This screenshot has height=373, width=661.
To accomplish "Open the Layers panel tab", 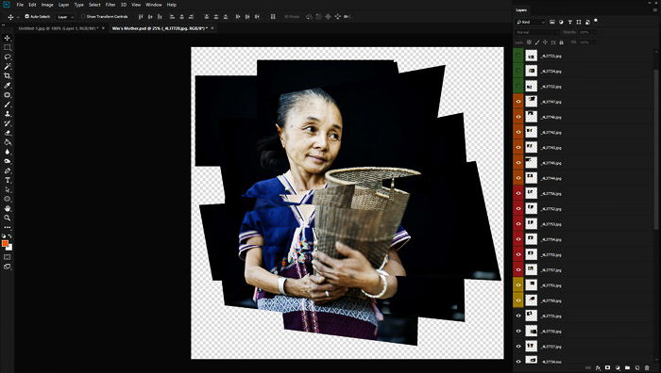I will pos(521,9).
